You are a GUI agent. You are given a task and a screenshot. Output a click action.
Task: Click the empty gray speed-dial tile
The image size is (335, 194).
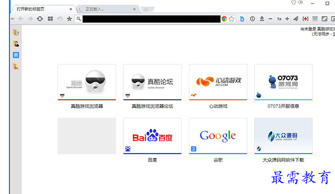tap(87, 136)
